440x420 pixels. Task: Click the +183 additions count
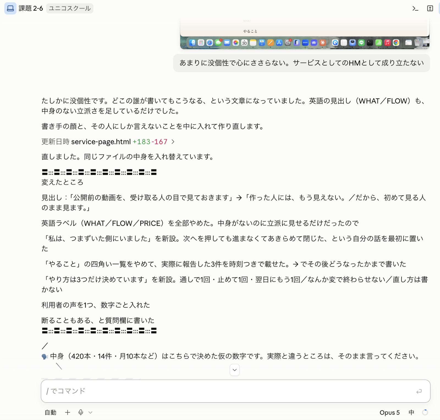click(x=141, y=142)
